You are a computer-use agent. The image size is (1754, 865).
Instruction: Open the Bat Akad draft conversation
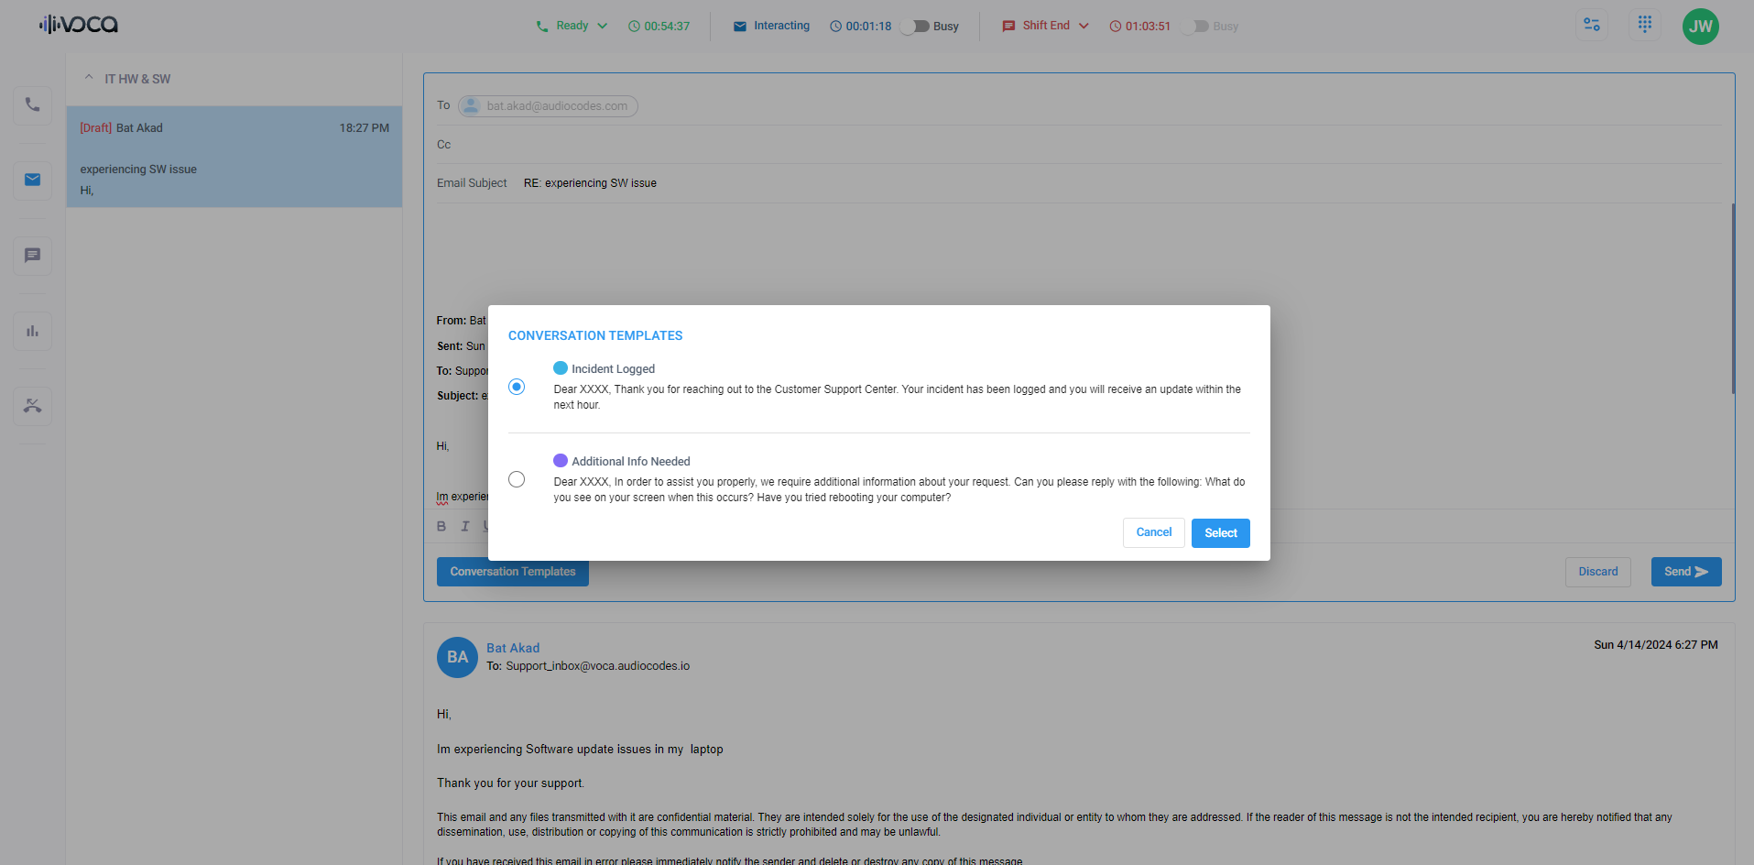point(234,157)
